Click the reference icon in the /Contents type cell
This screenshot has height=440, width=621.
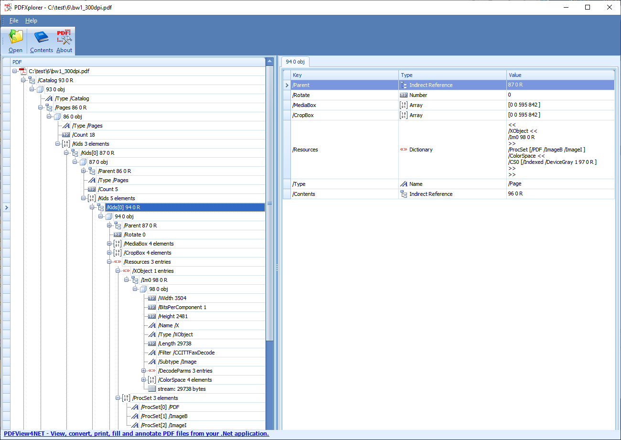(x=404, y=194)
